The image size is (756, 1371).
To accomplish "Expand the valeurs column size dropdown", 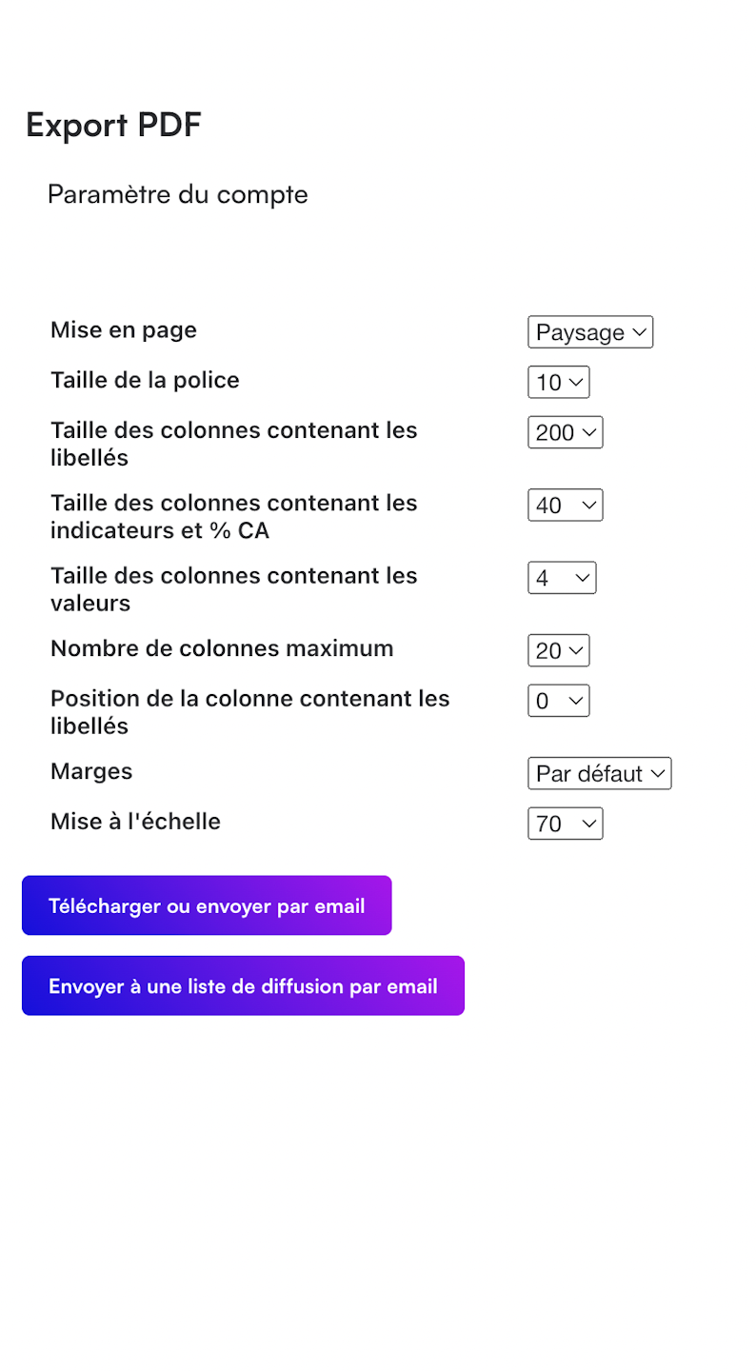I will coord(562,578).
